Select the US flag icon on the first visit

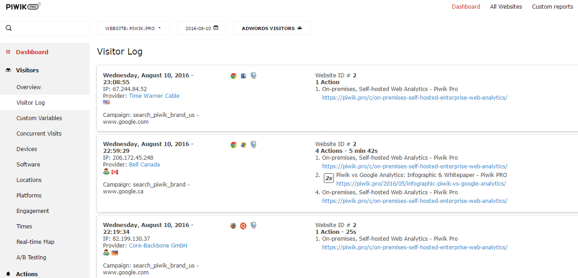pyautogui.click(x=106, y=102)
